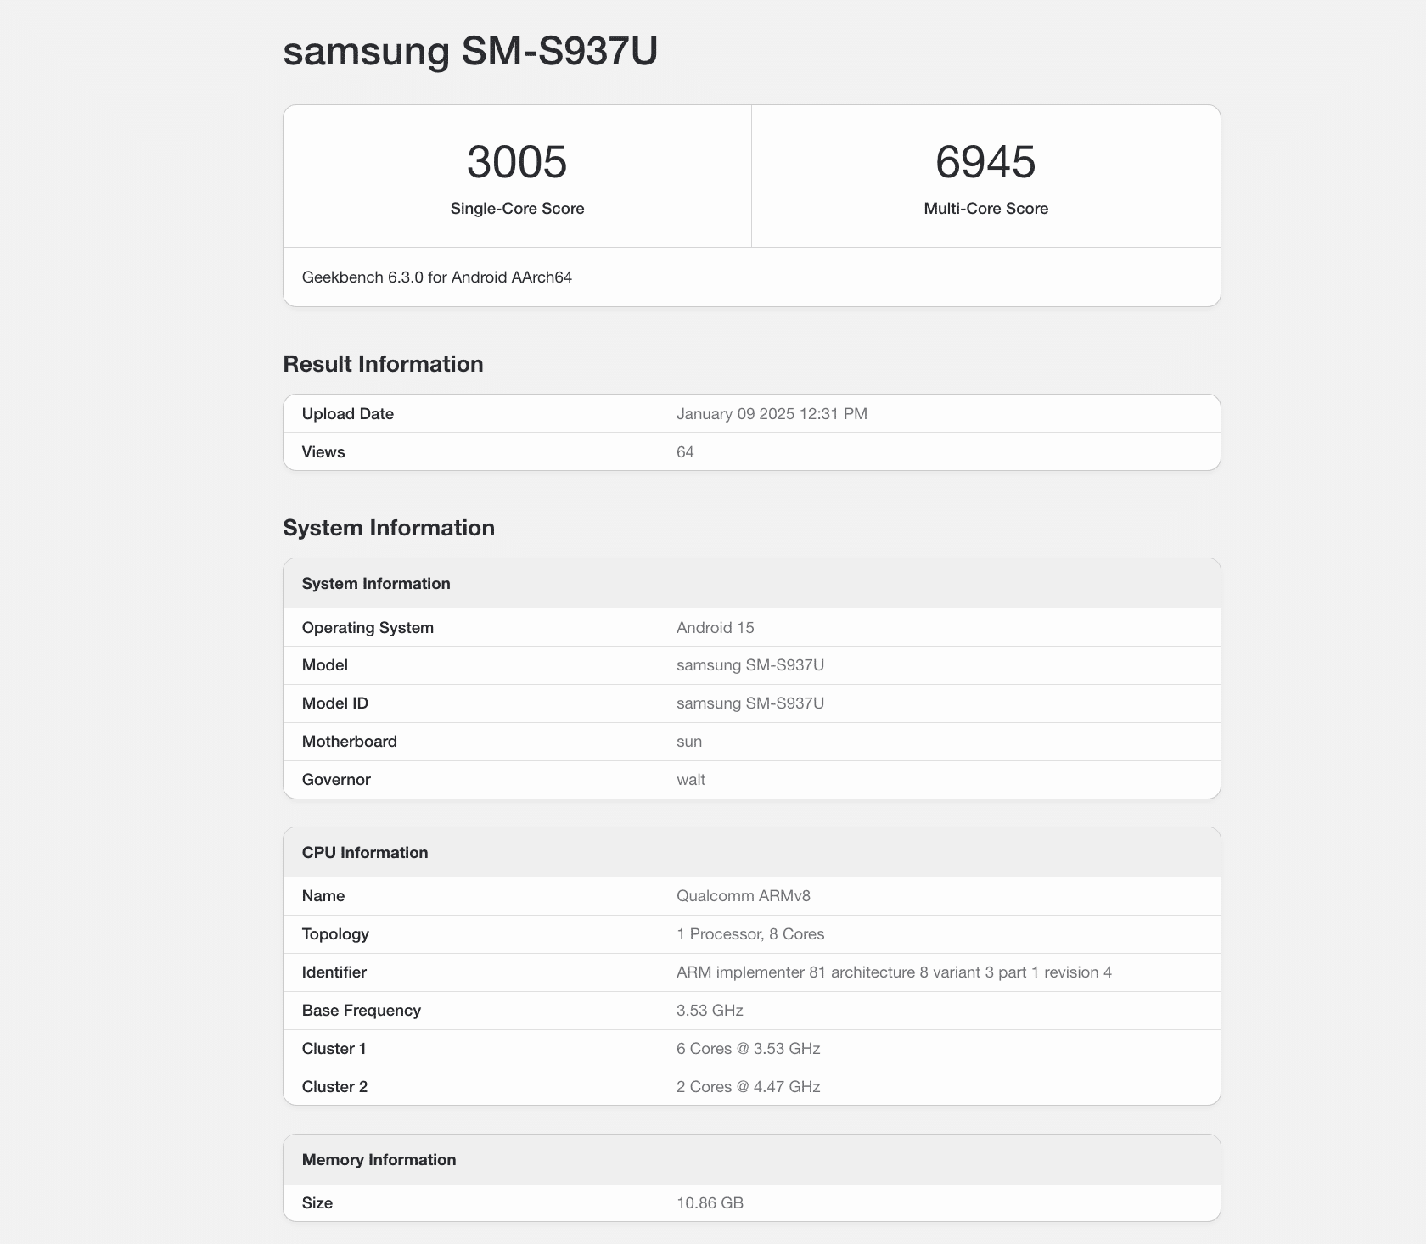The height and width of the screenshot is (1244, 1426).
Task: Select the motherboard value sun
Action: click(x=689, y=742)
